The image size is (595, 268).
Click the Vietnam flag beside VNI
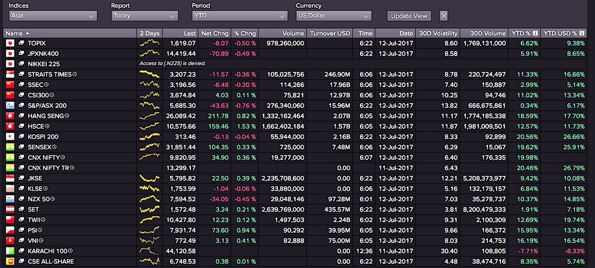click(9, 240)
